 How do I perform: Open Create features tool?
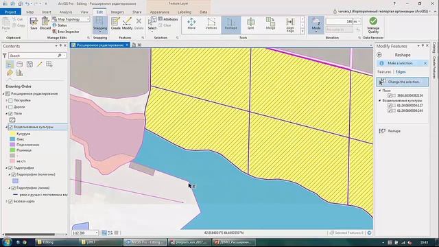115,23
